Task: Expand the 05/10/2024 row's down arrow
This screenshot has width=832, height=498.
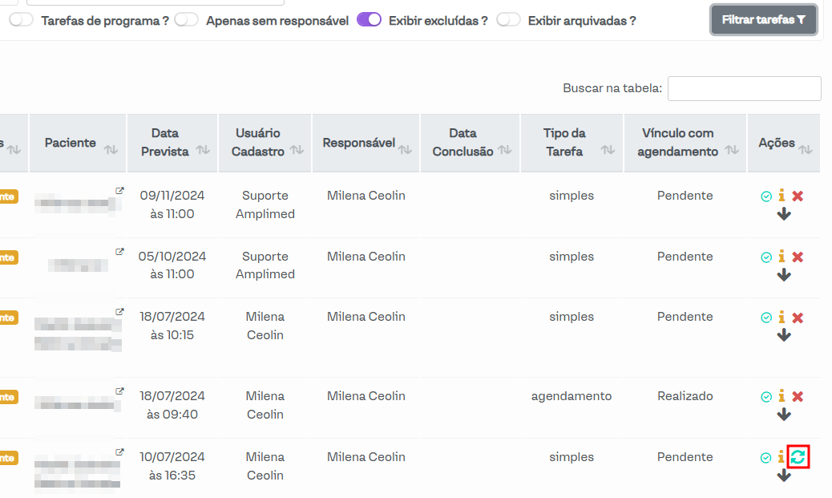Action: pos(784,275)
